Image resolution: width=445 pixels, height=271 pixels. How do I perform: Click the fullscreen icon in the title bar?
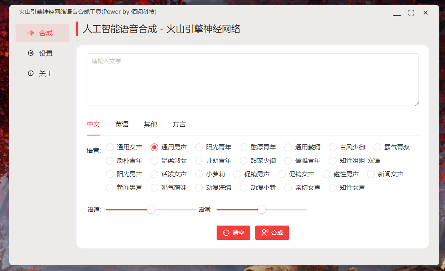[411, 13]
